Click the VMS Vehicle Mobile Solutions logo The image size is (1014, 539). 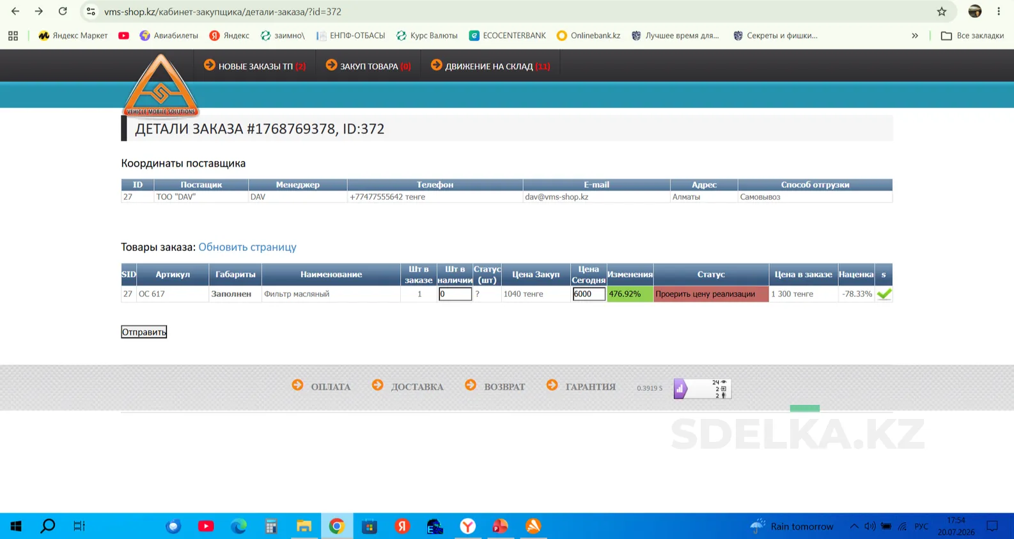point(160,87)
